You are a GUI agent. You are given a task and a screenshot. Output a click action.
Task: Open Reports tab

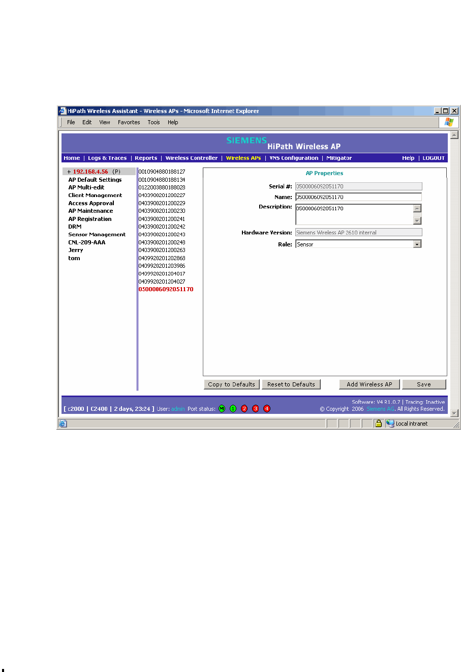(x=146, y=158)
